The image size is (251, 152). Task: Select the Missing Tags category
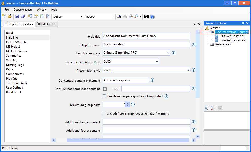(27, 65)
